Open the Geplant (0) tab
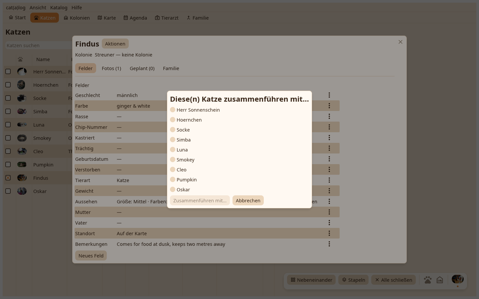The image size is (479, 299). pyautogui.click(x=142, y=68)
